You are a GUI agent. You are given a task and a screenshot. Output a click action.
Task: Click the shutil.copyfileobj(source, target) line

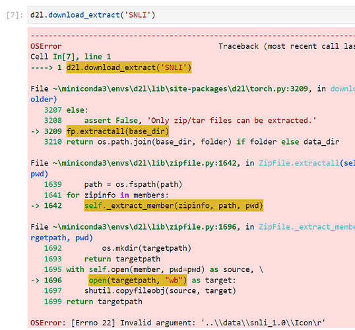pyautogui.click(x=160, y=291)
